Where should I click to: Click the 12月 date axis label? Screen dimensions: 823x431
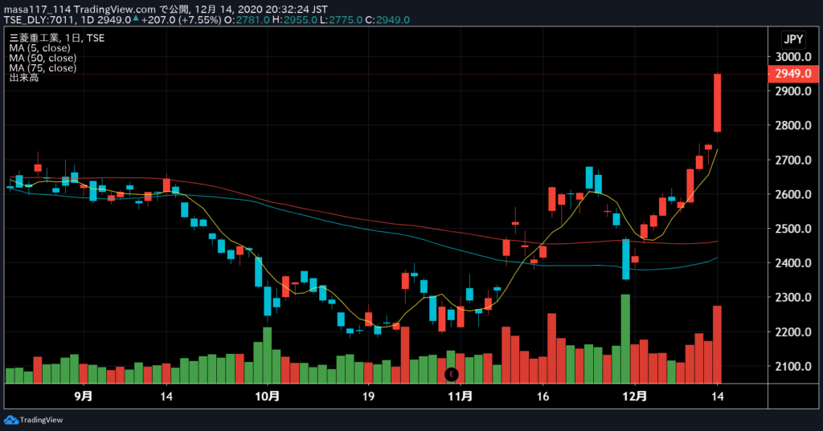click(x=635, y=396)
